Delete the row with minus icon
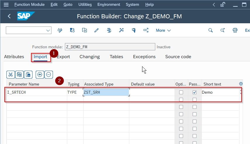Screen dimensions: 250x144 49,74
